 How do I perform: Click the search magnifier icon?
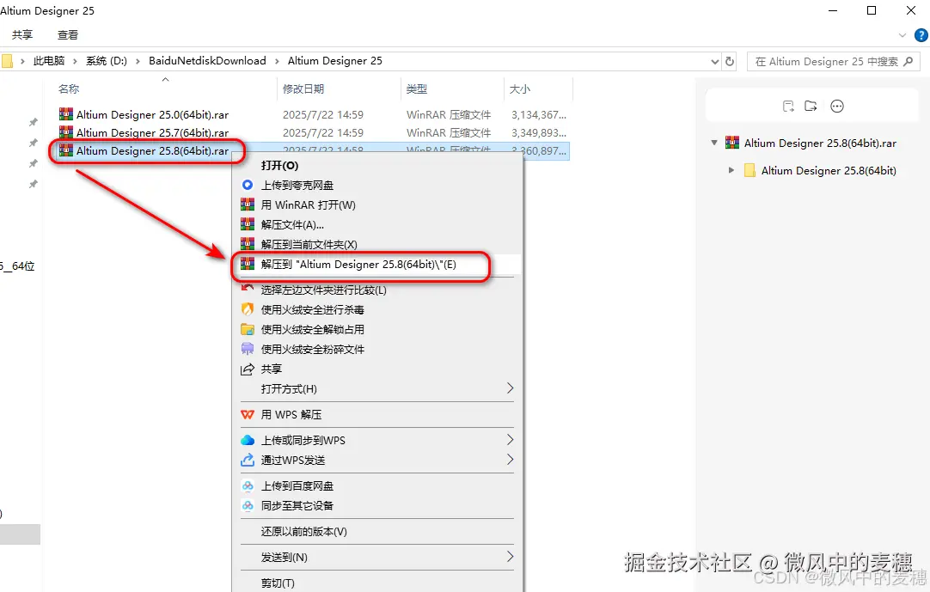pos(908,62)
